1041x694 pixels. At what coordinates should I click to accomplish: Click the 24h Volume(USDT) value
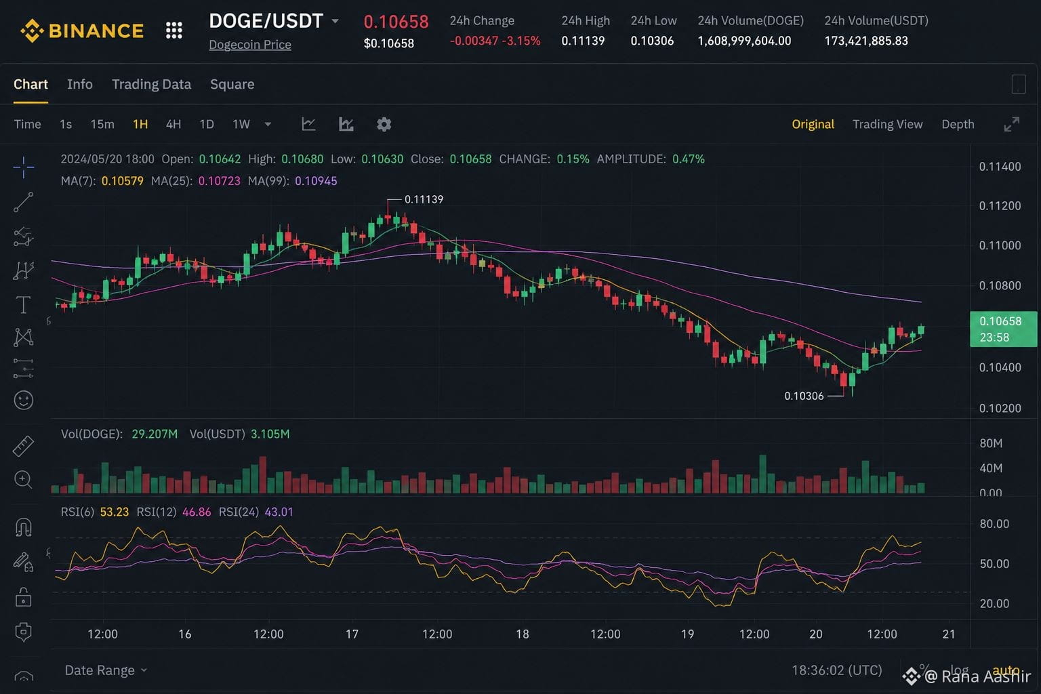tap(866, 41)
